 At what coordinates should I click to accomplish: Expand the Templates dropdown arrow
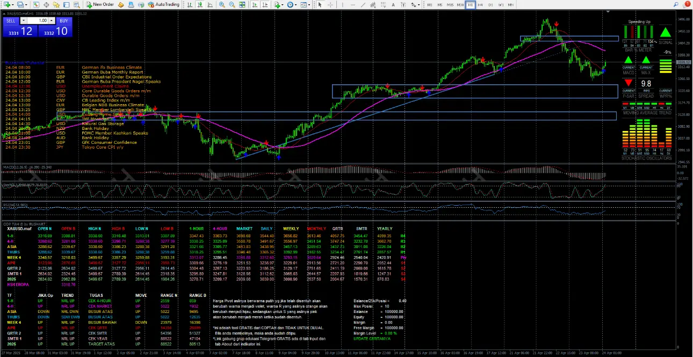(x=309, y=4)
